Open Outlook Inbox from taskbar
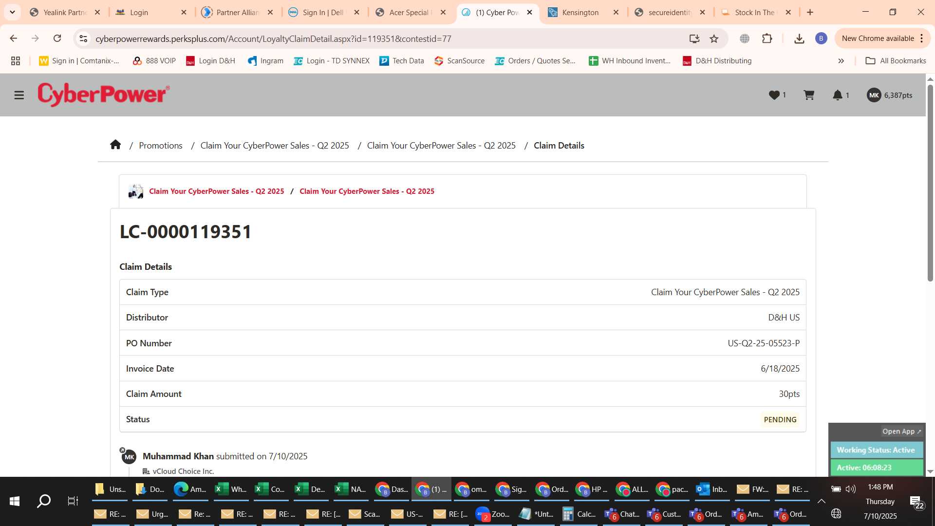Viewport: 935px width, 526px height. tap(712, 489)
